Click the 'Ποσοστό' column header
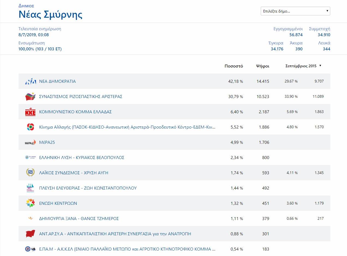347x256 pixels. click(x=234, y=66)
